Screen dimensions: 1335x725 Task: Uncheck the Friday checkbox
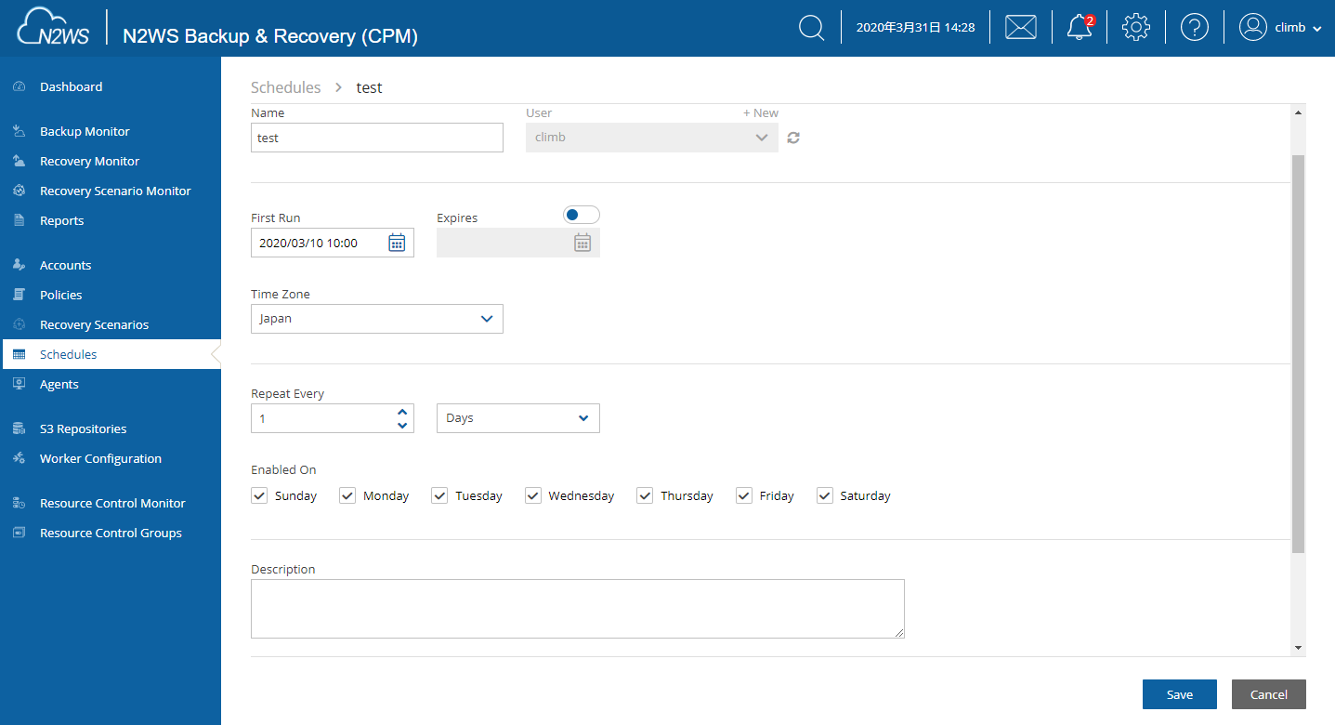[744, 495]
